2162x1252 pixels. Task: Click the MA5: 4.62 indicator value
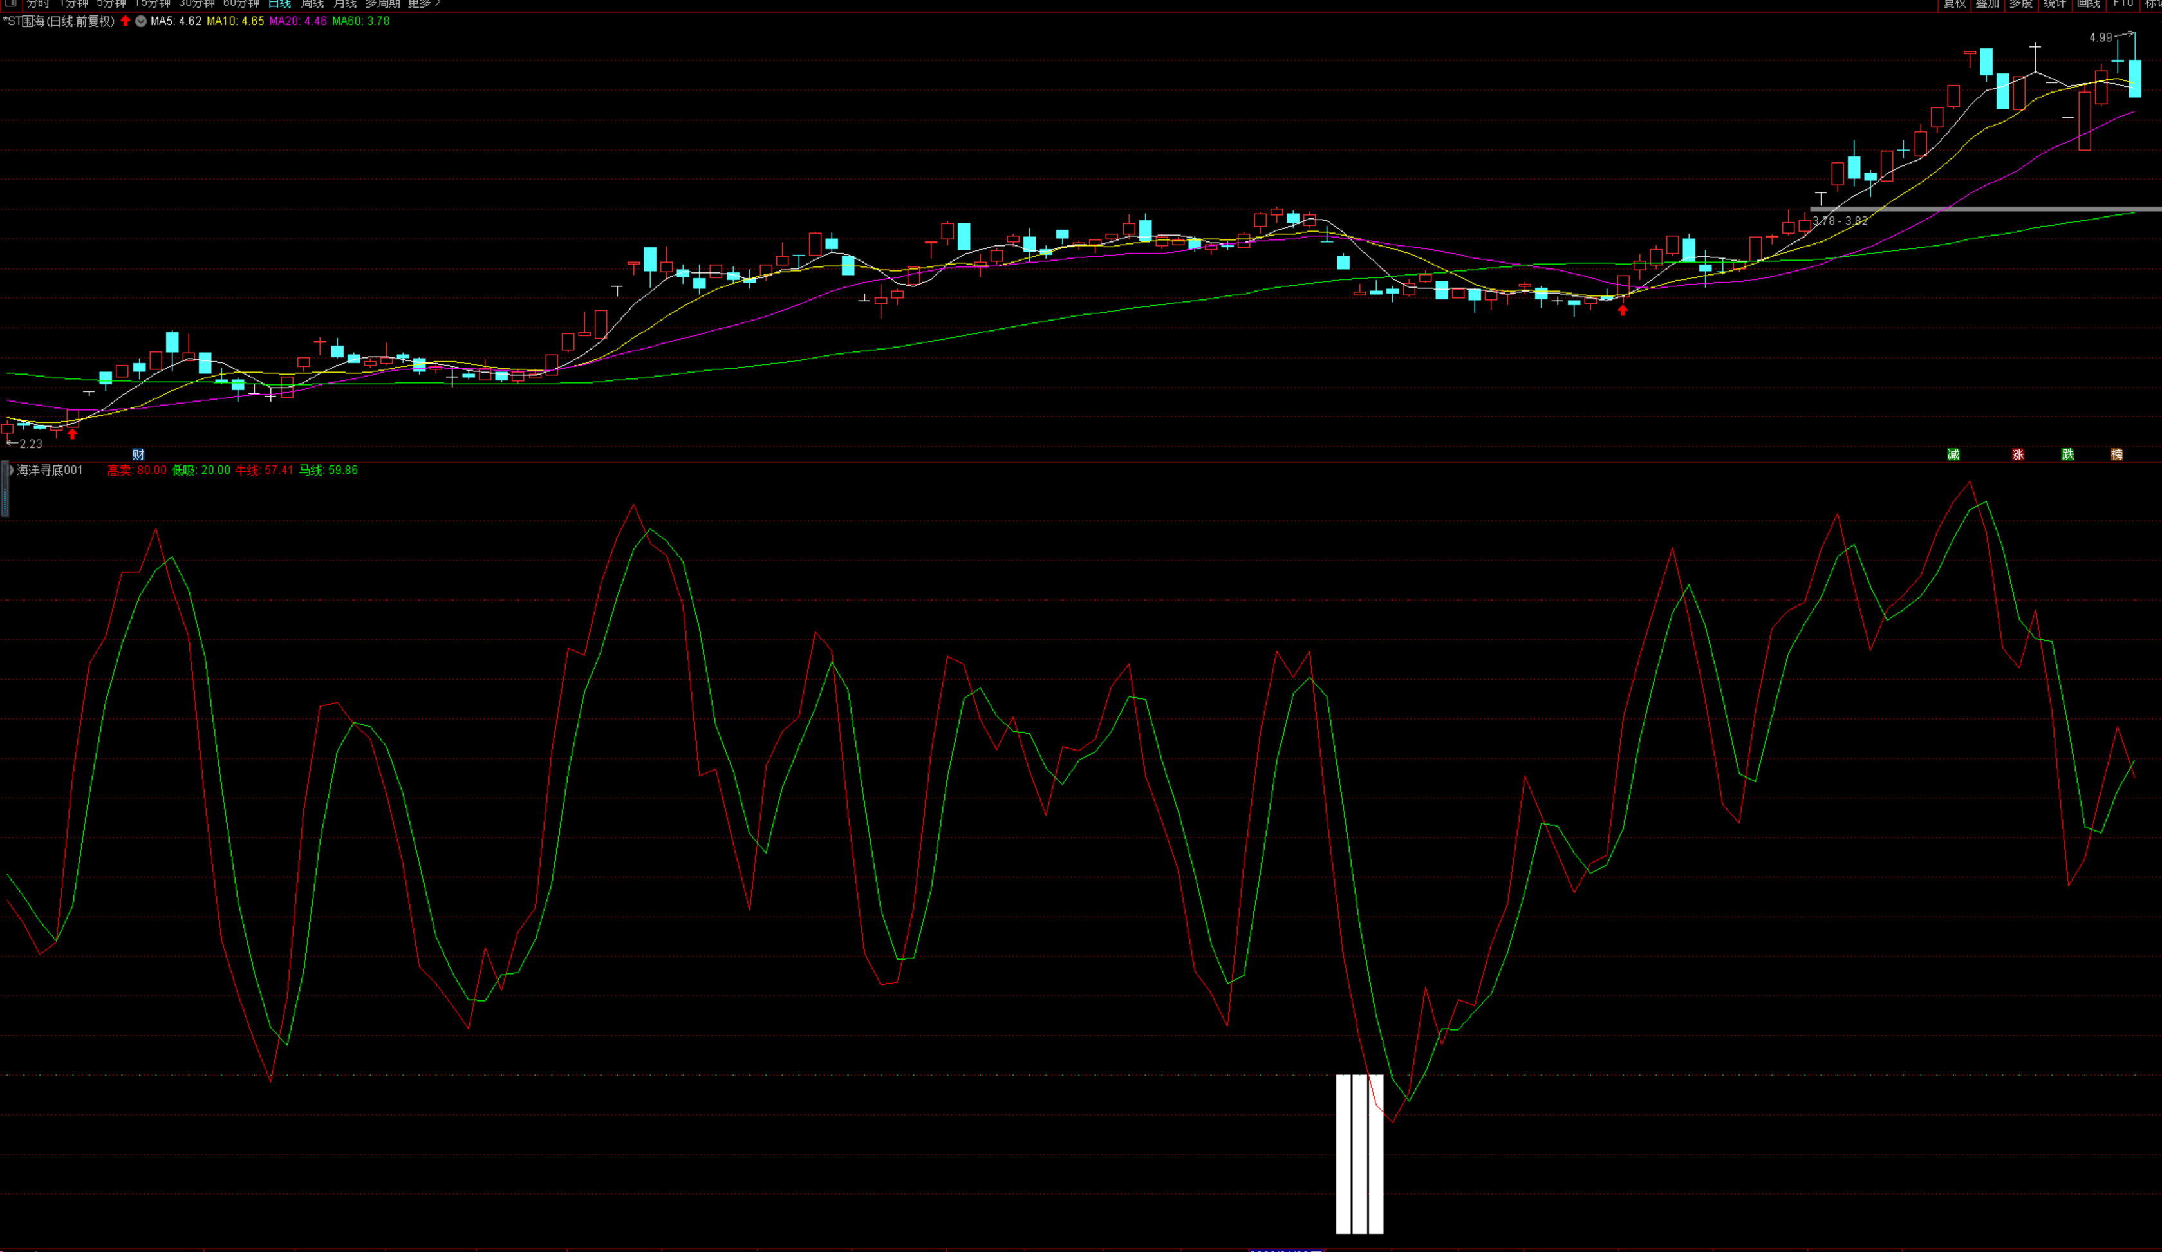(176, 21)
